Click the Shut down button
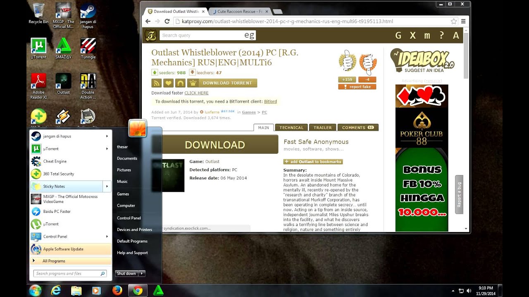Image resolution: width=529 pixels, height=297 pixels. (126, 273)
